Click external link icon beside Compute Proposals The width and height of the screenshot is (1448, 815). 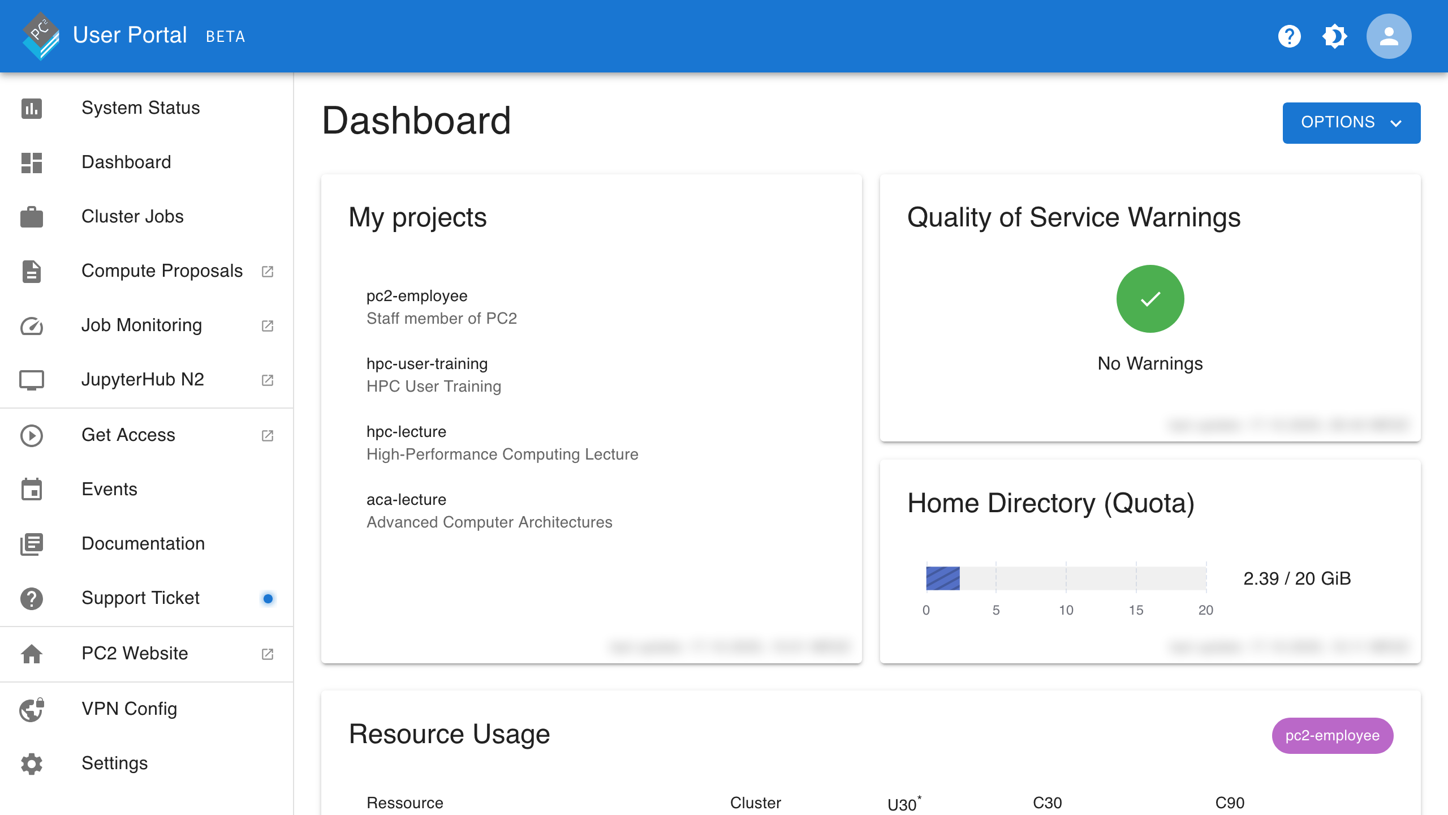268,272
